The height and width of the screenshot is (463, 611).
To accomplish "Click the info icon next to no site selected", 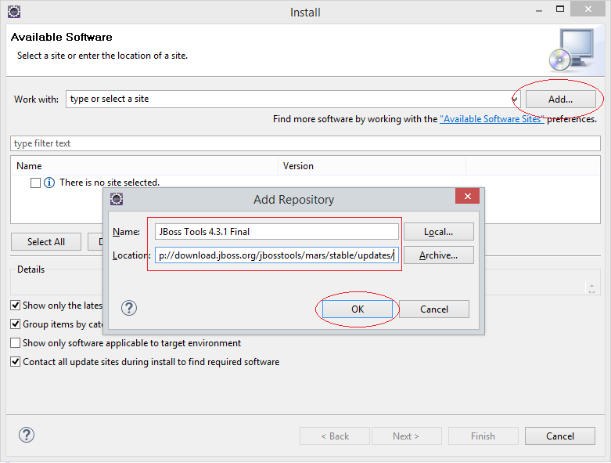I will pyautogui.click(x=49, y=183).
